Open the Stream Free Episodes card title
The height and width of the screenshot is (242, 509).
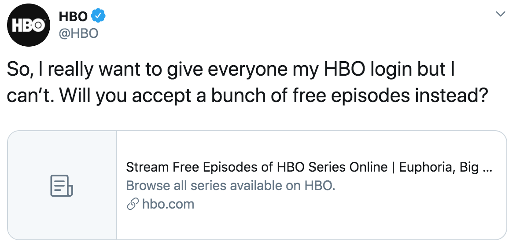(309, 167)
